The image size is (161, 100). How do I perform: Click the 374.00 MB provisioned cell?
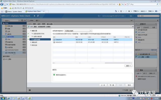pos(91,42)
